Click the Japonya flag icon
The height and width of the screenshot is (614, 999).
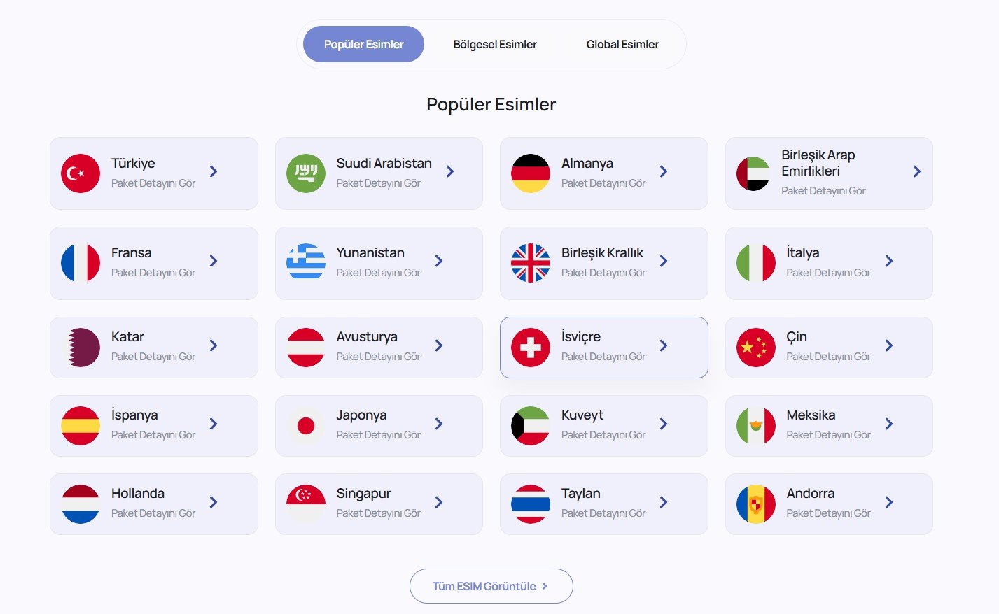tap(306, 425)
